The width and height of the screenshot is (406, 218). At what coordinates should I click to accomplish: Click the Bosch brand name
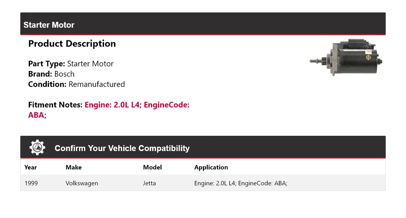[64, 74]
